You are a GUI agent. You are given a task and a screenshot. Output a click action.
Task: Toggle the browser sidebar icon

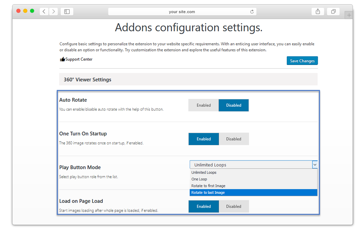67,11
